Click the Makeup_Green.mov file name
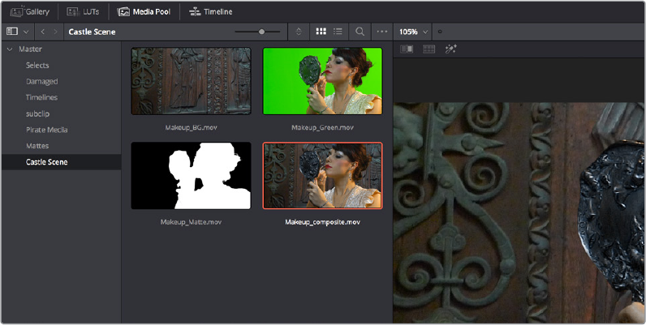Image resolution: width=646 pixels, height=325 pixels. (x=322, y=127)
